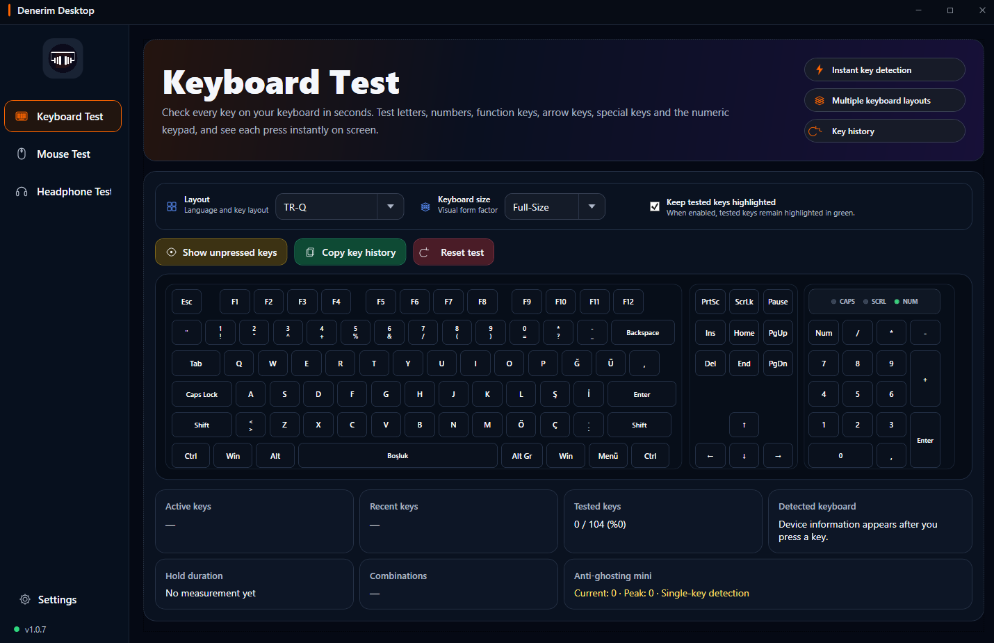Click the eye icon in Show unpressed keys
The height and width of the screenshot is (643, 994).
(172, 252)
